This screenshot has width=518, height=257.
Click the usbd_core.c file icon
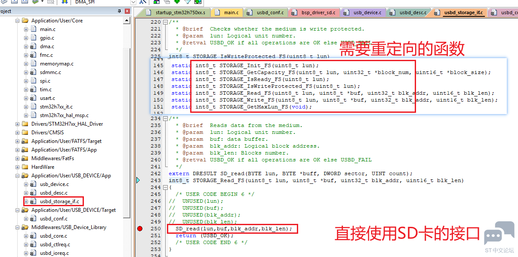[x=33, y=236]
